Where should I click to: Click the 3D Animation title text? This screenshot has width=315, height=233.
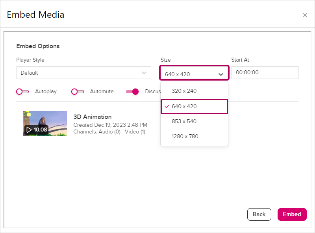pyautogui.click(x=93, y=117)
